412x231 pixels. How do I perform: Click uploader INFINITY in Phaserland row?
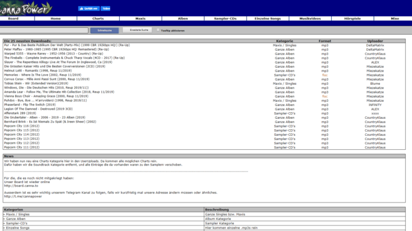pos(375,105)
